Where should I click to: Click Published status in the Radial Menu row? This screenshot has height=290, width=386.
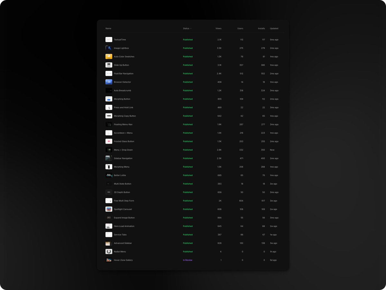(188, 252)
